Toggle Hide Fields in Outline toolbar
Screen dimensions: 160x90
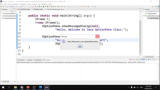[x=151, y=11]
